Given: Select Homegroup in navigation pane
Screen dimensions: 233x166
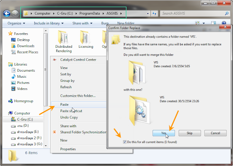Looking at the screenshot, I should coord(23,101).
